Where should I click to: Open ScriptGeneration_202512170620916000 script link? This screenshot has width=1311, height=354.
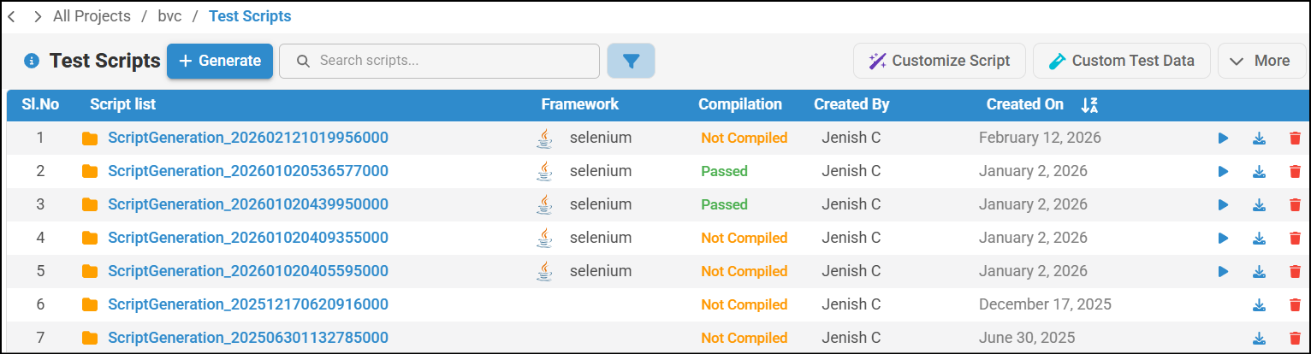coord(248,304)
